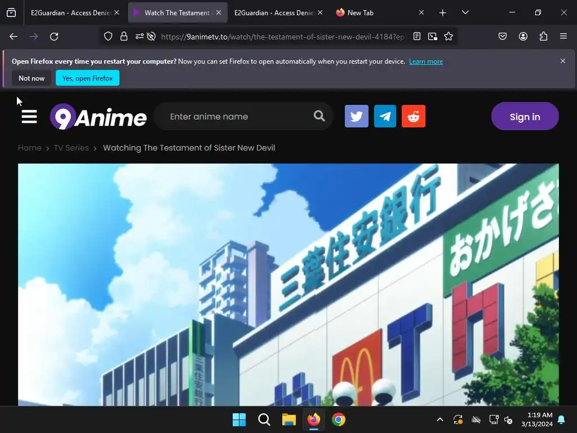577x433 pixels.
Task: Open the 9Anime site sidebar menu
Action: click(x=29, y=117)
